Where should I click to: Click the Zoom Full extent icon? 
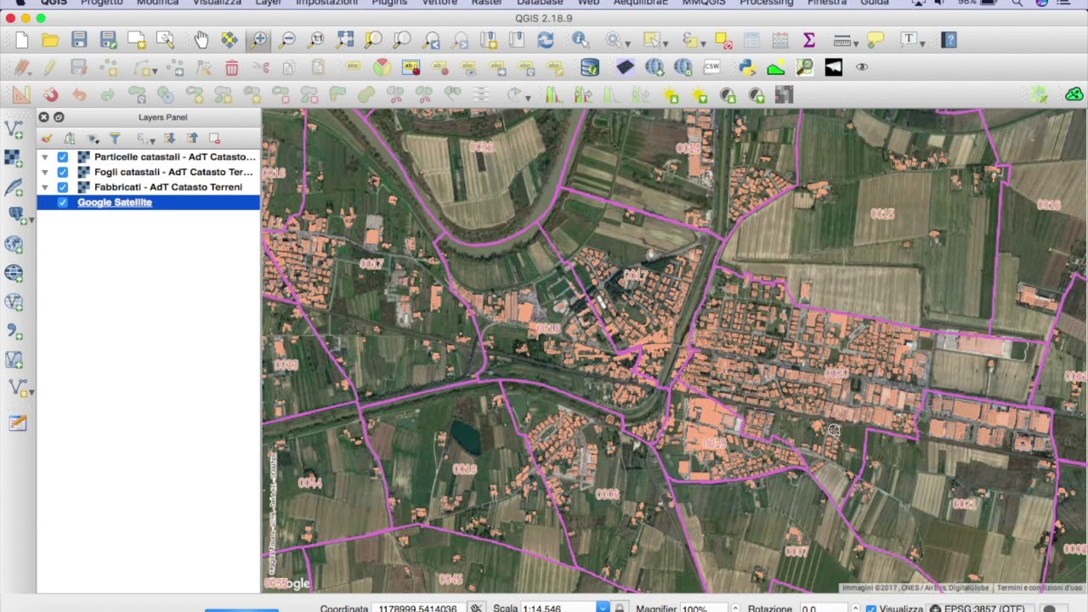[x=345, y=40]
